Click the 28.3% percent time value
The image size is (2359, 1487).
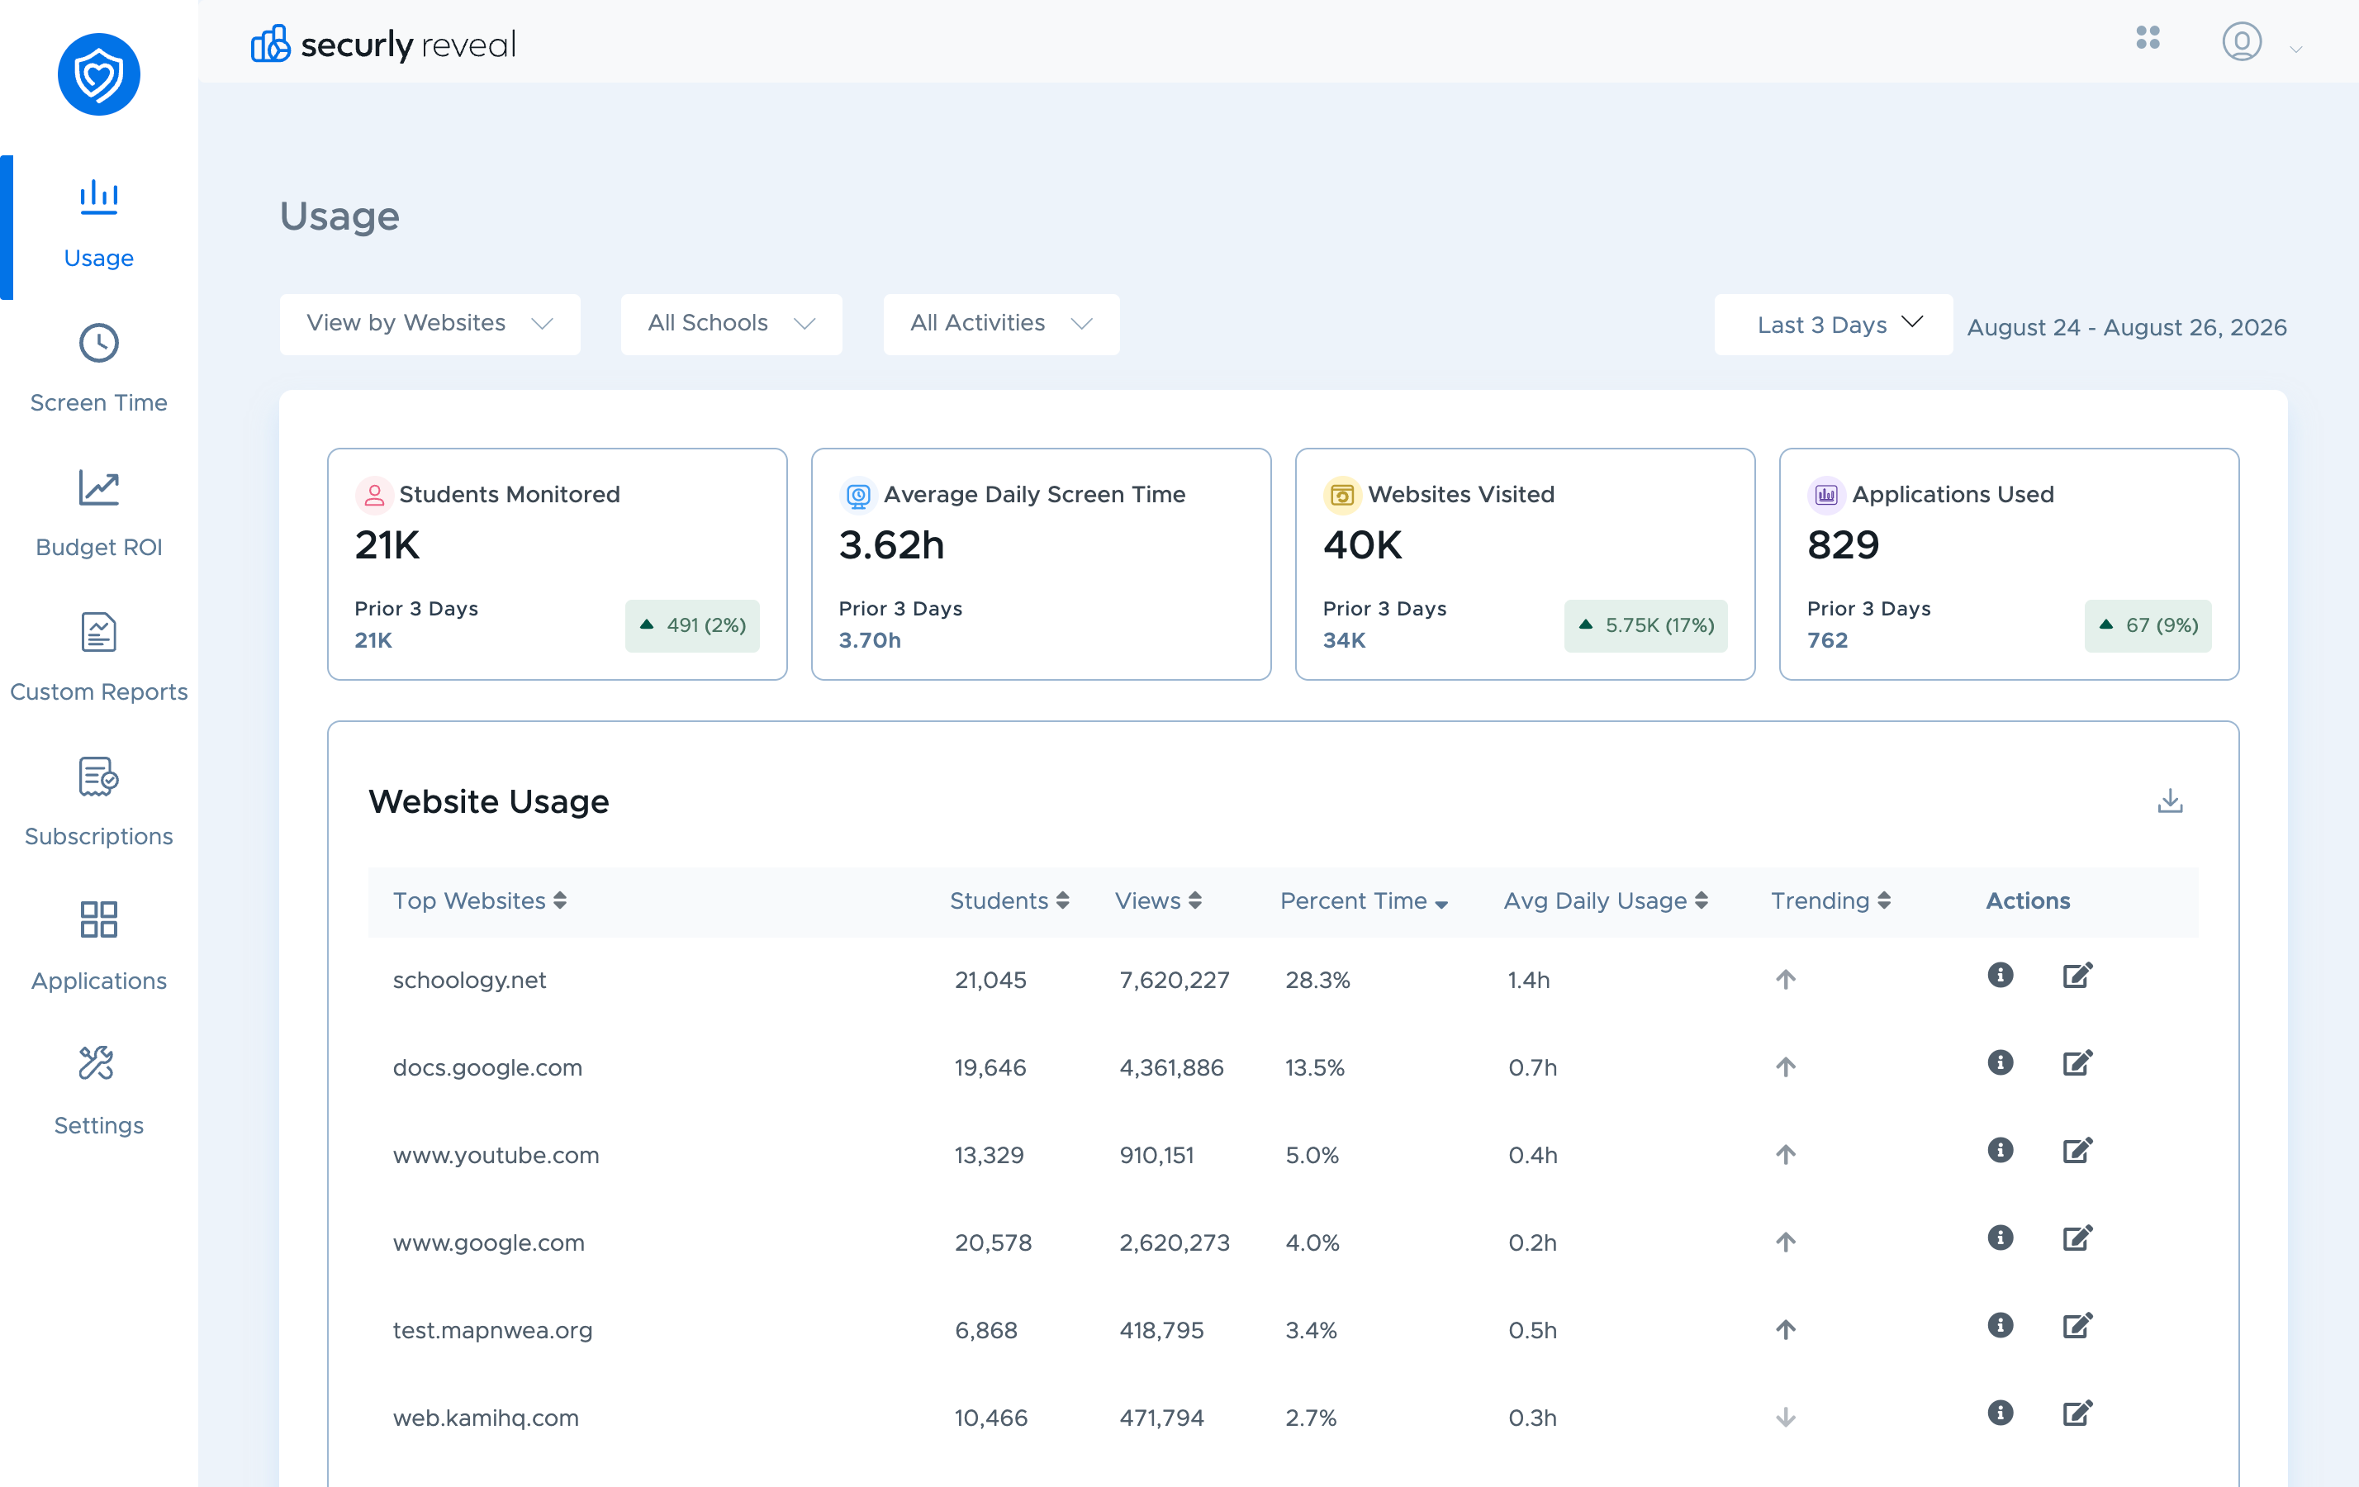tap(1317, 980)
